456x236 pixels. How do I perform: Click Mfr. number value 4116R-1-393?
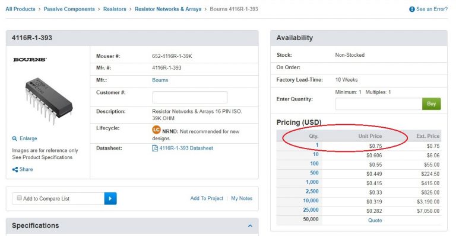click(167, 68)
